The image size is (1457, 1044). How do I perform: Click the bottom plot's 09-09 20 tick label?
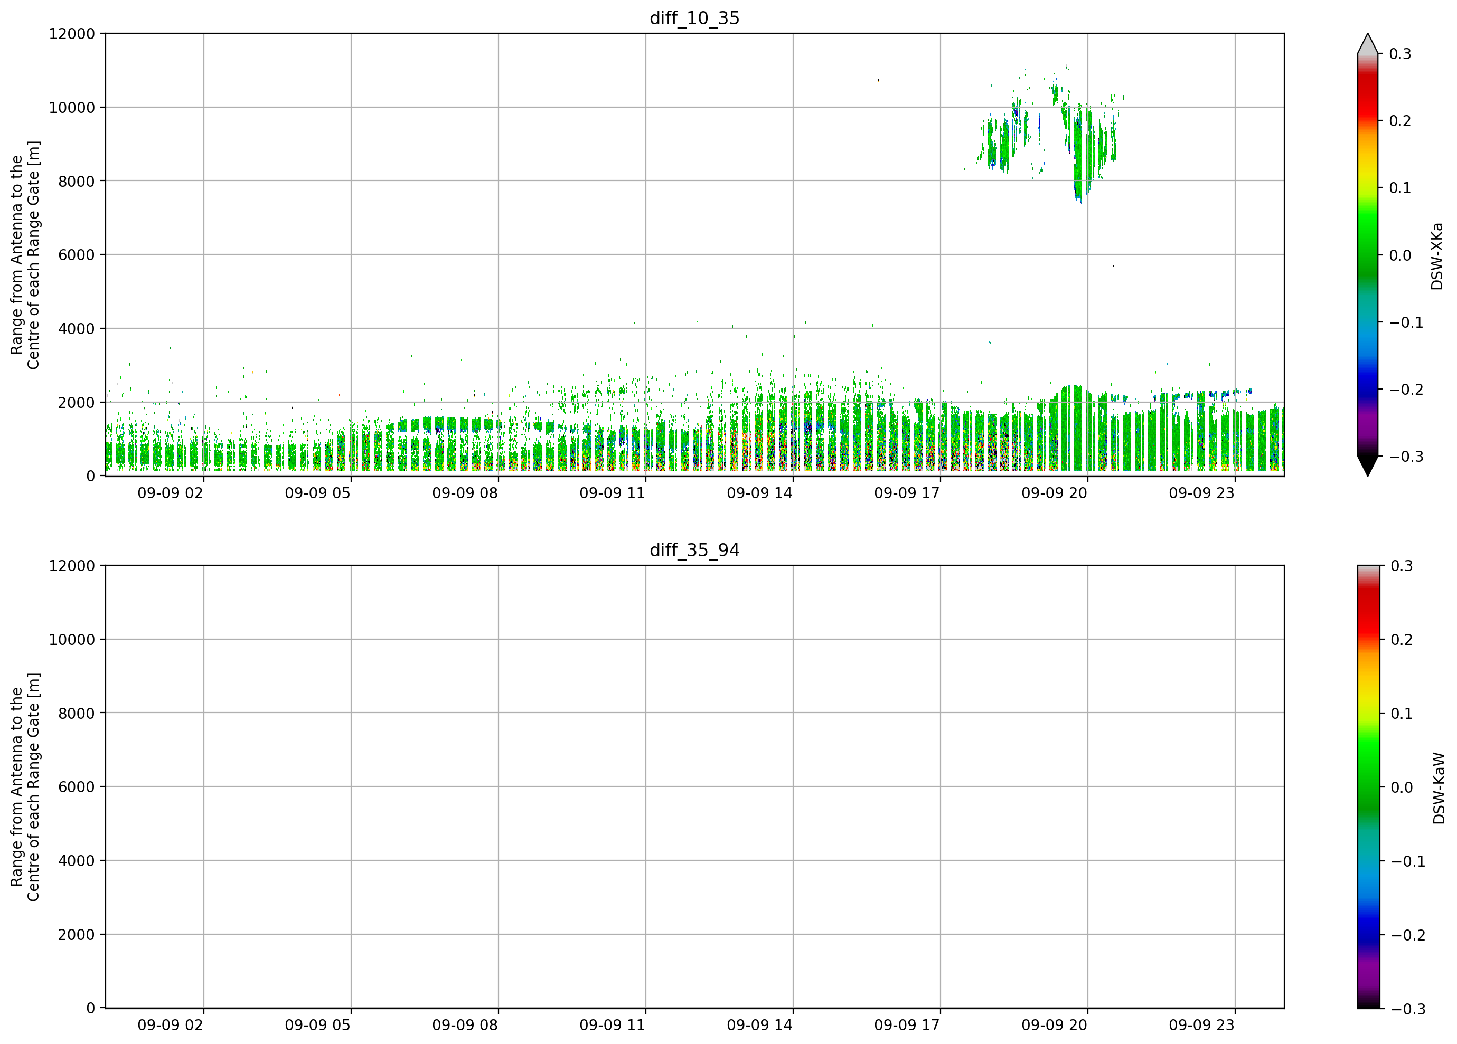pos(1054,1025)
